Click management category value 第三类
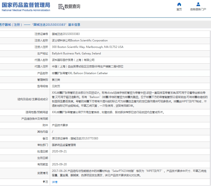 [x=56, y=80]
